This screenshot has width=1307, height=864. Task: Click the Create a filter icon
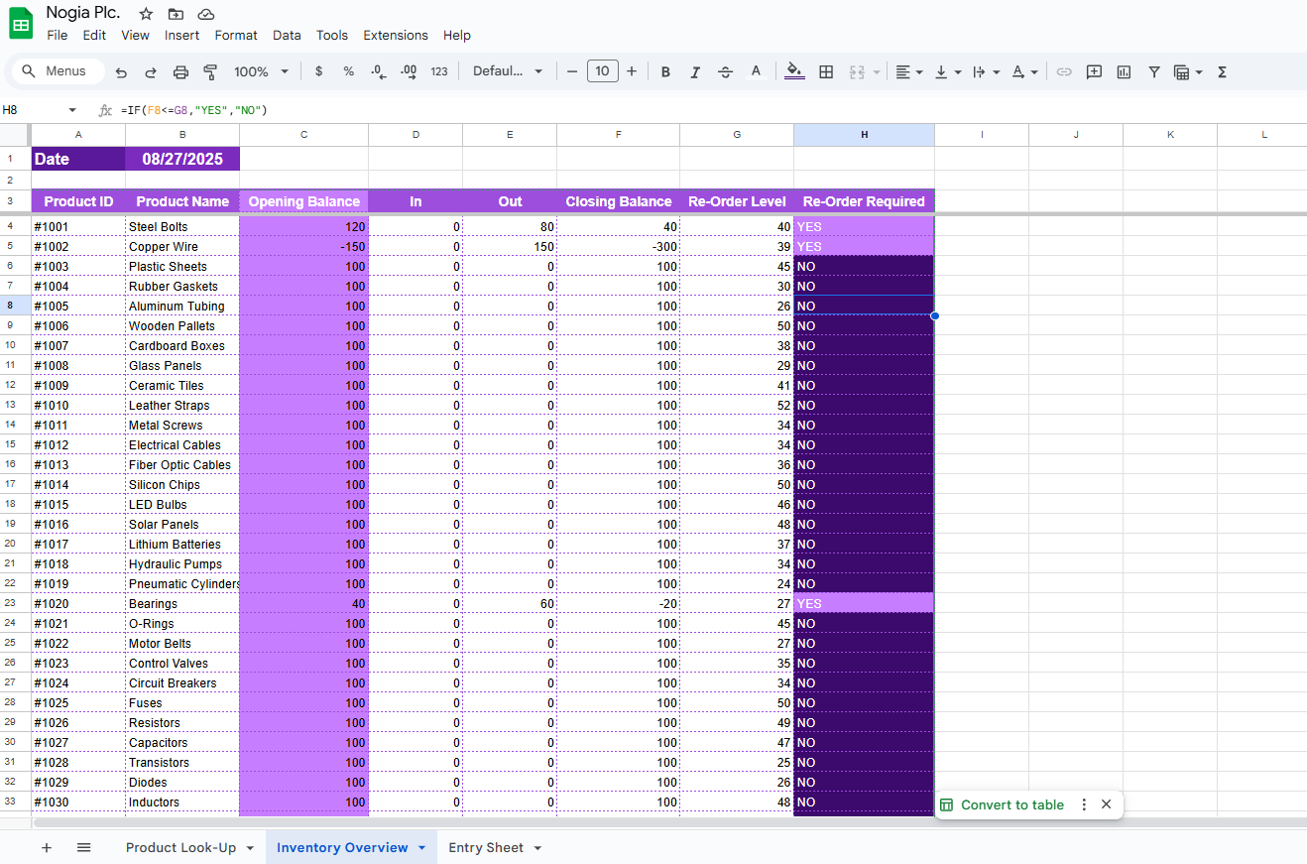click(x=1154, y=71)
